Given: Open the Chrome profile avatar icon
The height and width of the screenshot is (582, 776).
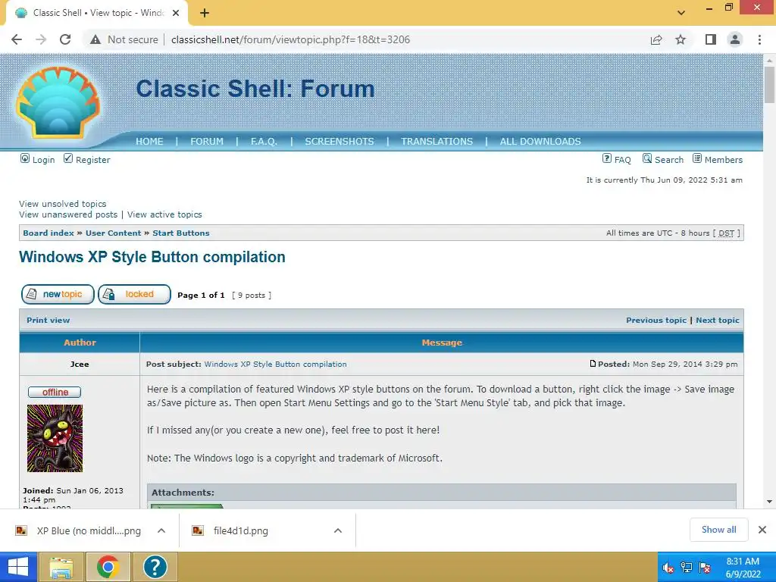Looking at the screenshot, I should coord(735,39).
